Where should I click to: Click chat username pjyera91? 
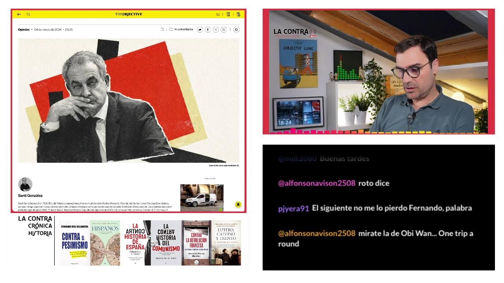click(293, 208)
